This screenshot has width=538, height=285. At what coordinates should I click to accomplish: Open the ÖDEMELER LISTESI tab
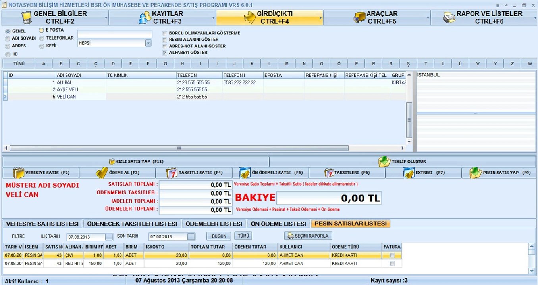(x=214, y=224)
